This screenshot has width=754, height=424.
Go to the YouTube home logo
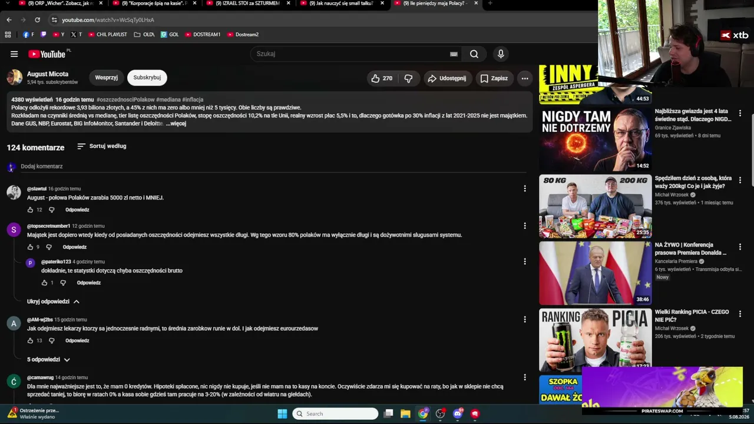(47, 54)
